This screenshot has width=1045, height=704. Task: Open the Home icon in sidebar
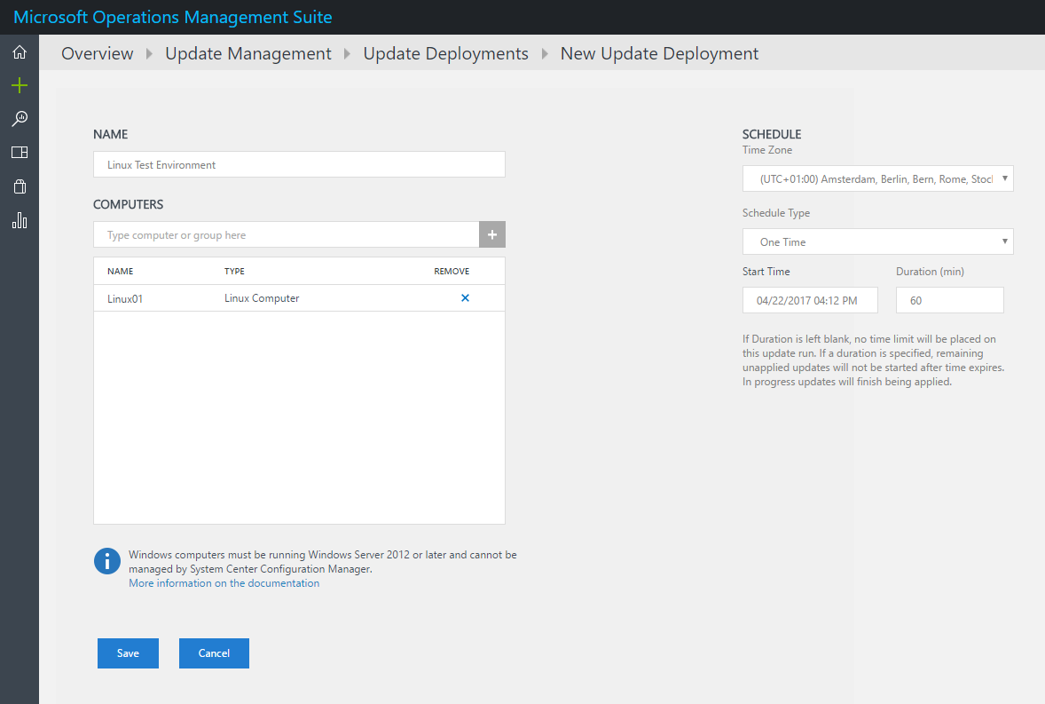coord(20,52)
